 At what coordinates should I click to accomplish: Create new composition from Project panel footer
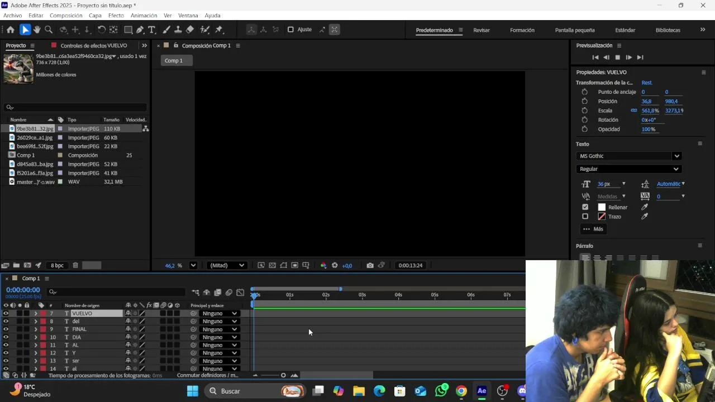[27, 266]
